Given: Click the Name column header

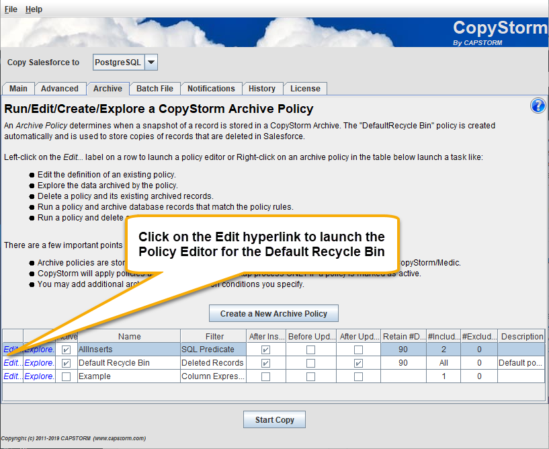Looking at the screenshot, I should 129,336.
